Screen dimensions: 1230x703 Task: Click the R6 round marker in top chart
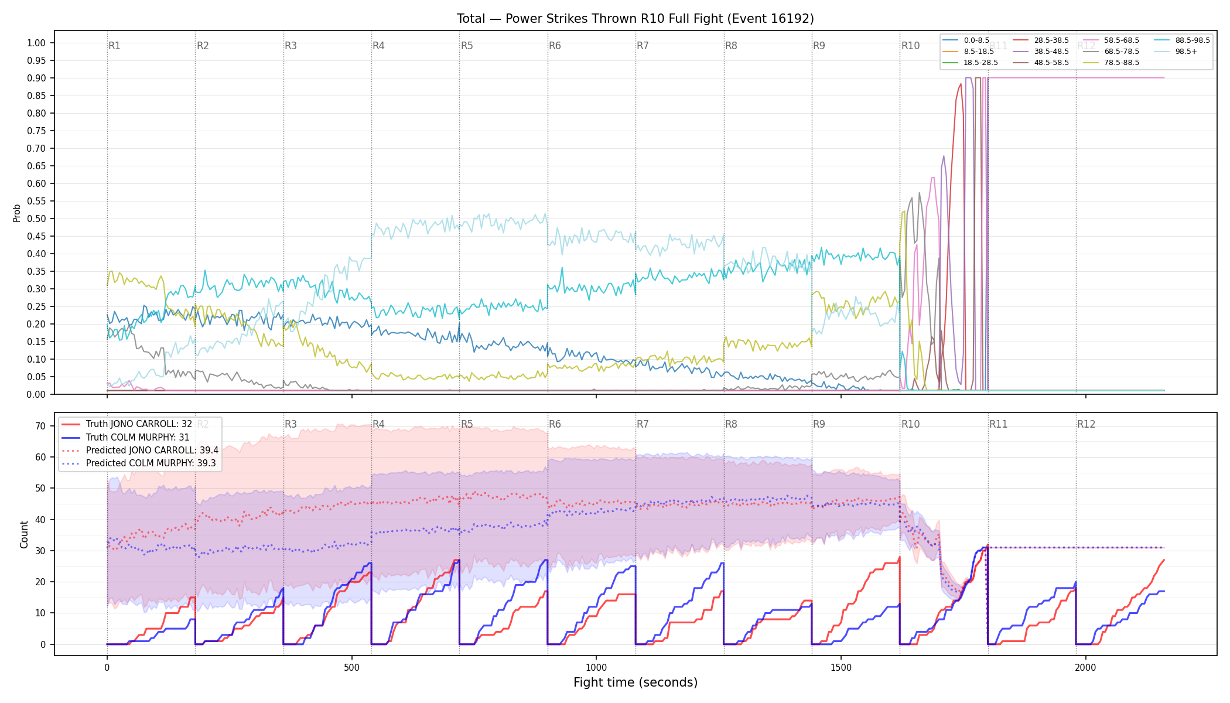pyautogui.click(x=555, y=46)
